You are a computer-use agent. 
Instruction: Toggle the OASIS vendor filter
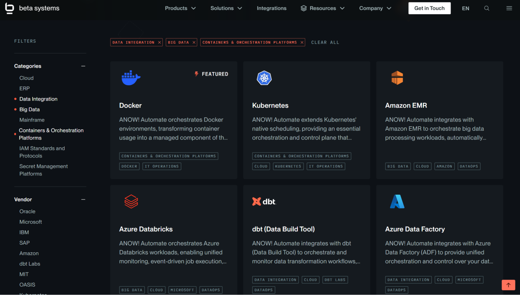pyautogui.click(x=27, y=285)
